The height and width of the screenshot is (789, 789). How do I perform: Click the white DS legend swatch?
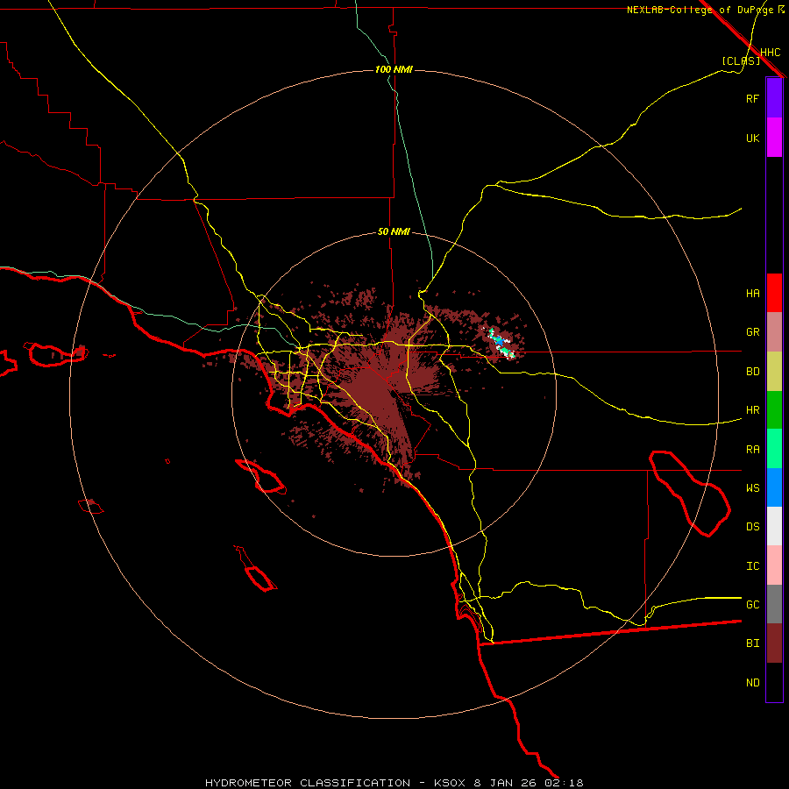774,526
